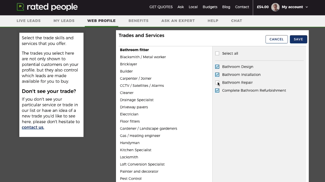Visit the Blog link
This screenshot has width=325, height=182.
click(x=226, y=7)
